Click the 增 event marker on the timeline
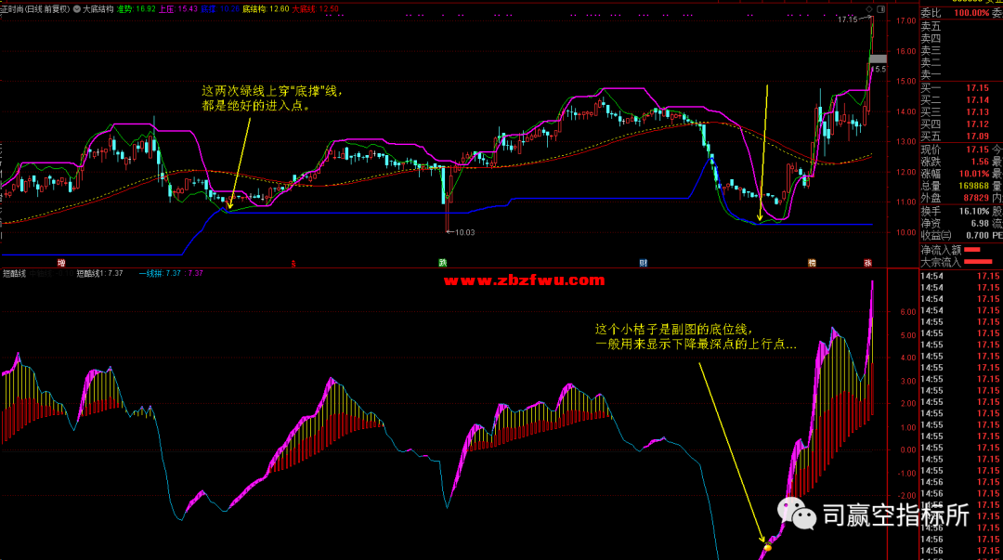1003x560 pixels. click(61, 263)
